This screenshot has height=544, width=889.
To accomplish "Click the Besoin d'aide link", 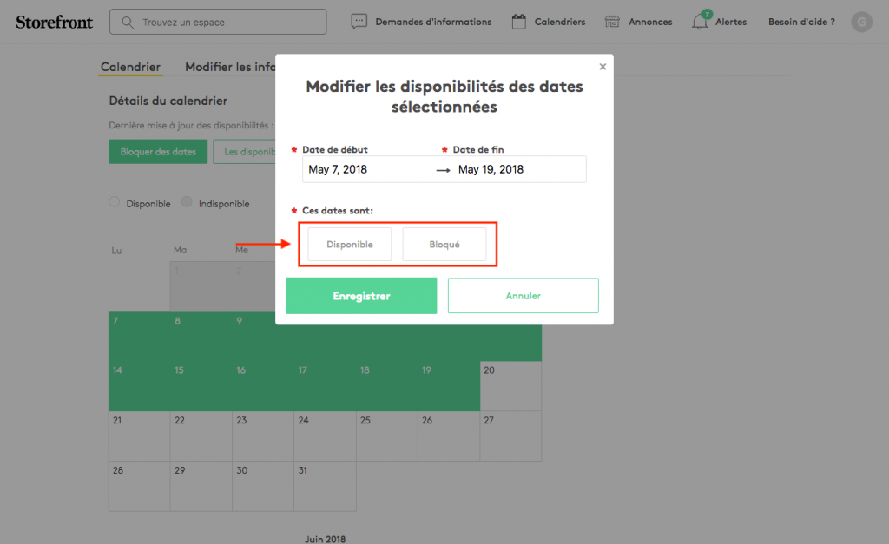I will (801, 22).
